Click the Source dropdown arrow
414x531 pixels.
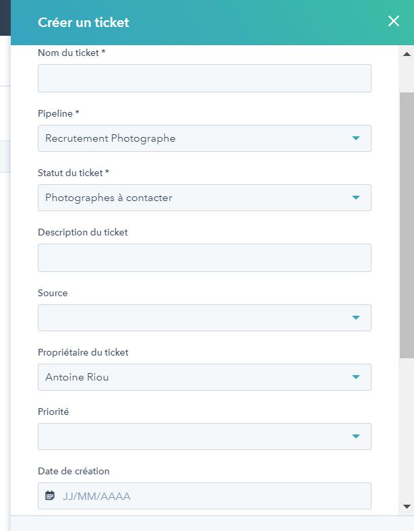click(x=356, y=318)
